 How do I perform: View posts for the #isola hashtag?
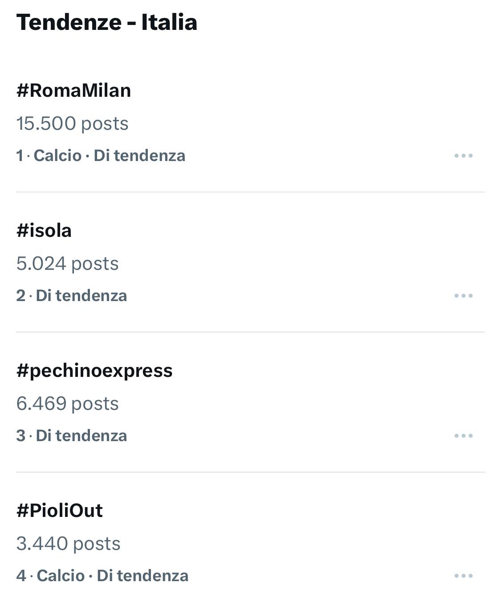[44, 231]
